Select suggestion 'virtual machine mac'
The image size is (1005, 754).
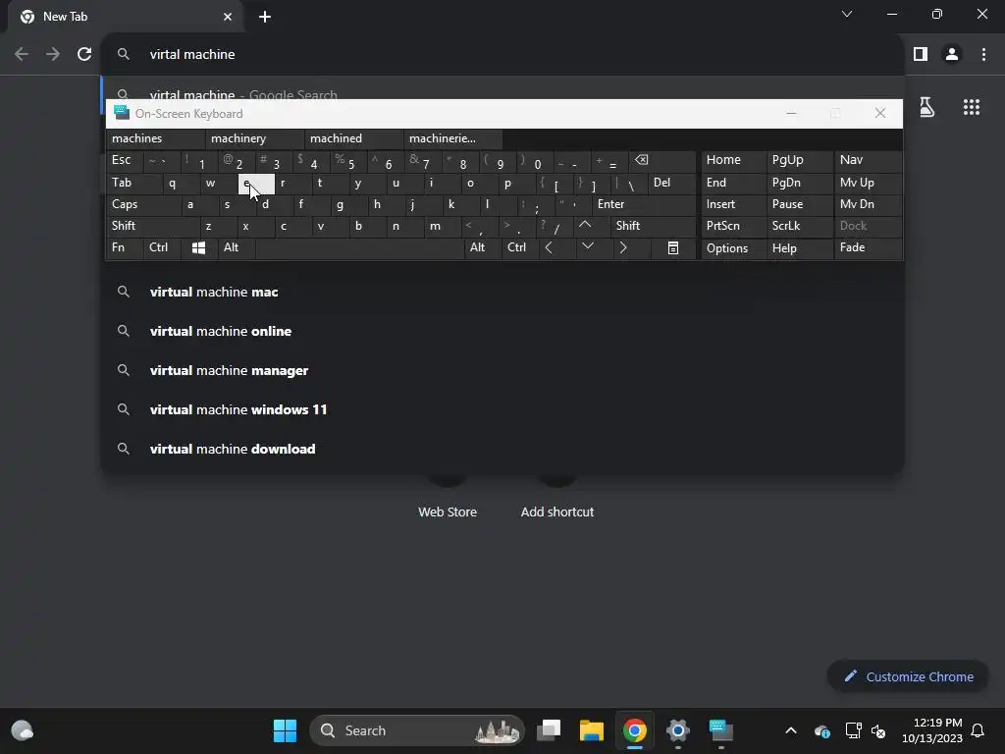point(502,292)
